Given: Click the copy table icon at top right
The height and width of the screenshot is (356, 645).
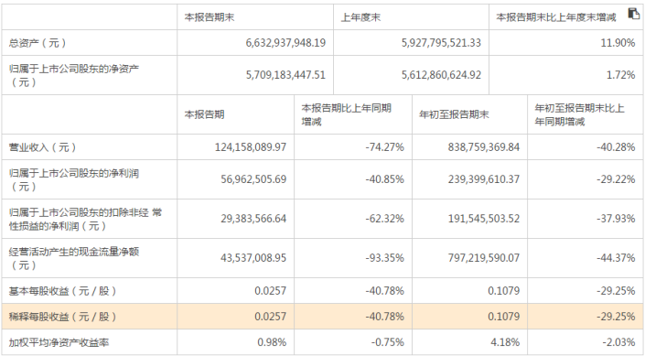Looking at the screenshot, I should [633, 14].
